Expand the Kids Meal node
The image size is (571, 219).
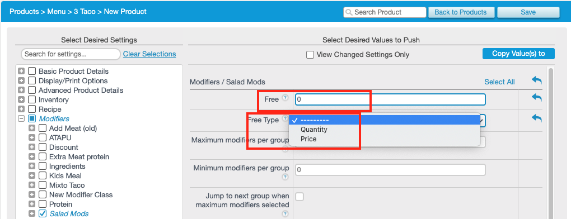[x=32, y=176]
